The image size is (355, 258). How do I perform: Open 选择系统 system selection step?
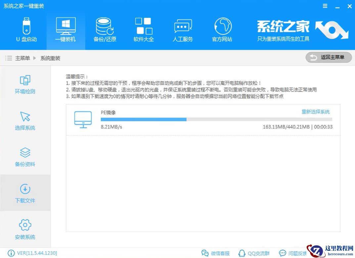[25, 120]
